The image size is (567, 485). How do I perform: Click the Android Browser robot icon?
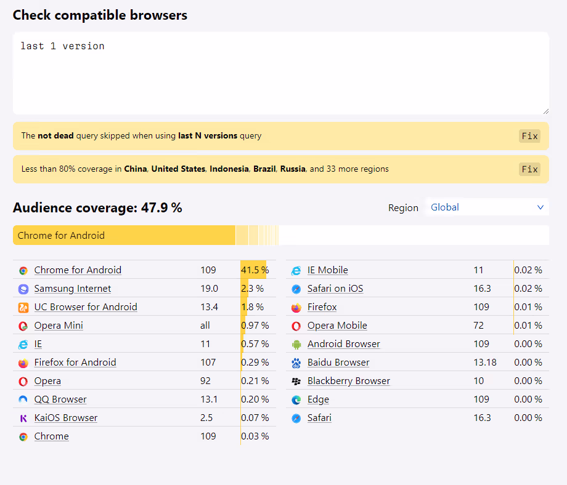pos(296,344)
